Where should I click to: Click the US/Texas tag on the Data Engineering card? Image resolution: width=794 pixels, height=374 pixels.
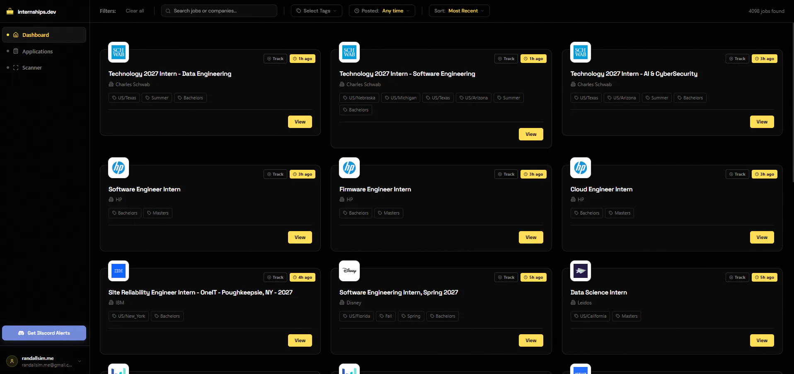(x=124, y=98)
